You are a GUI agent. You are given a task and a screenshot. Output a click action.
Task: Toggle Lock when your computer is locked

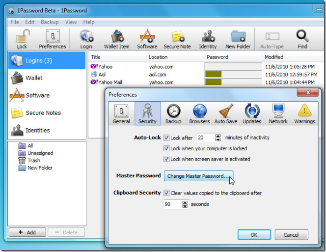point(166,148)
